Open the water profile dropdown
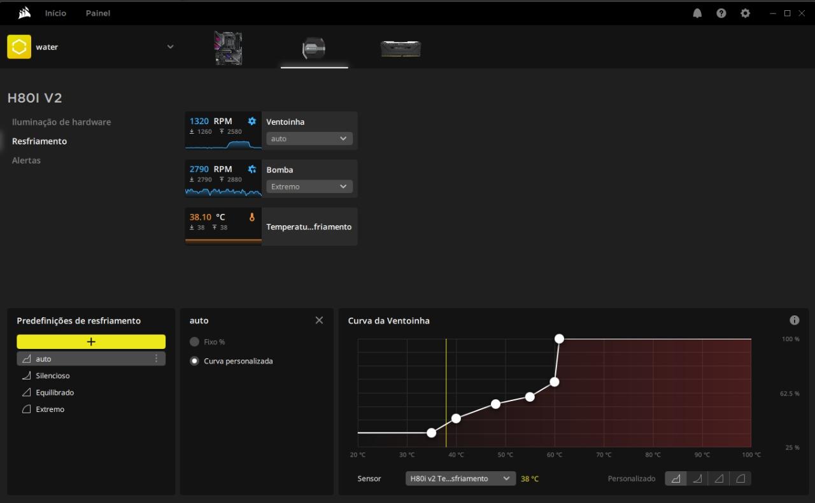 coord(170,46)
